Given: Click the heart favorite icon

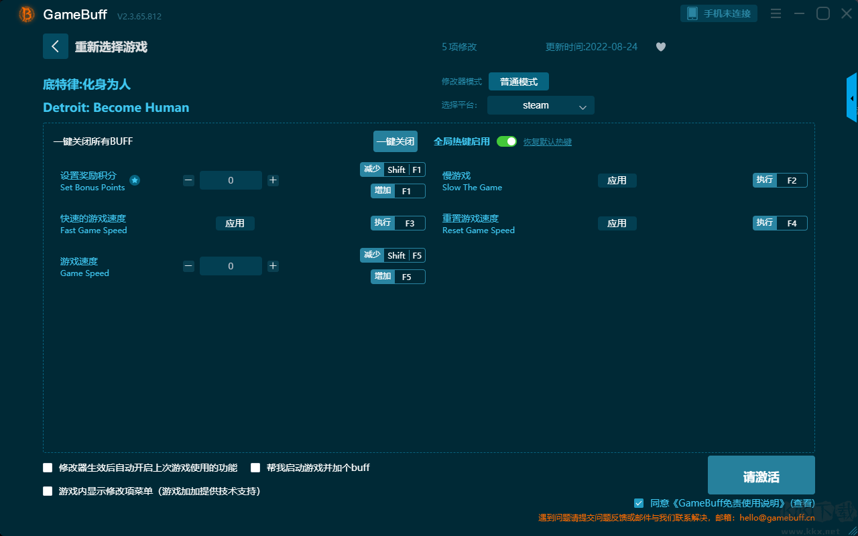Looking at the screenshot, I should tap(661, 47).
